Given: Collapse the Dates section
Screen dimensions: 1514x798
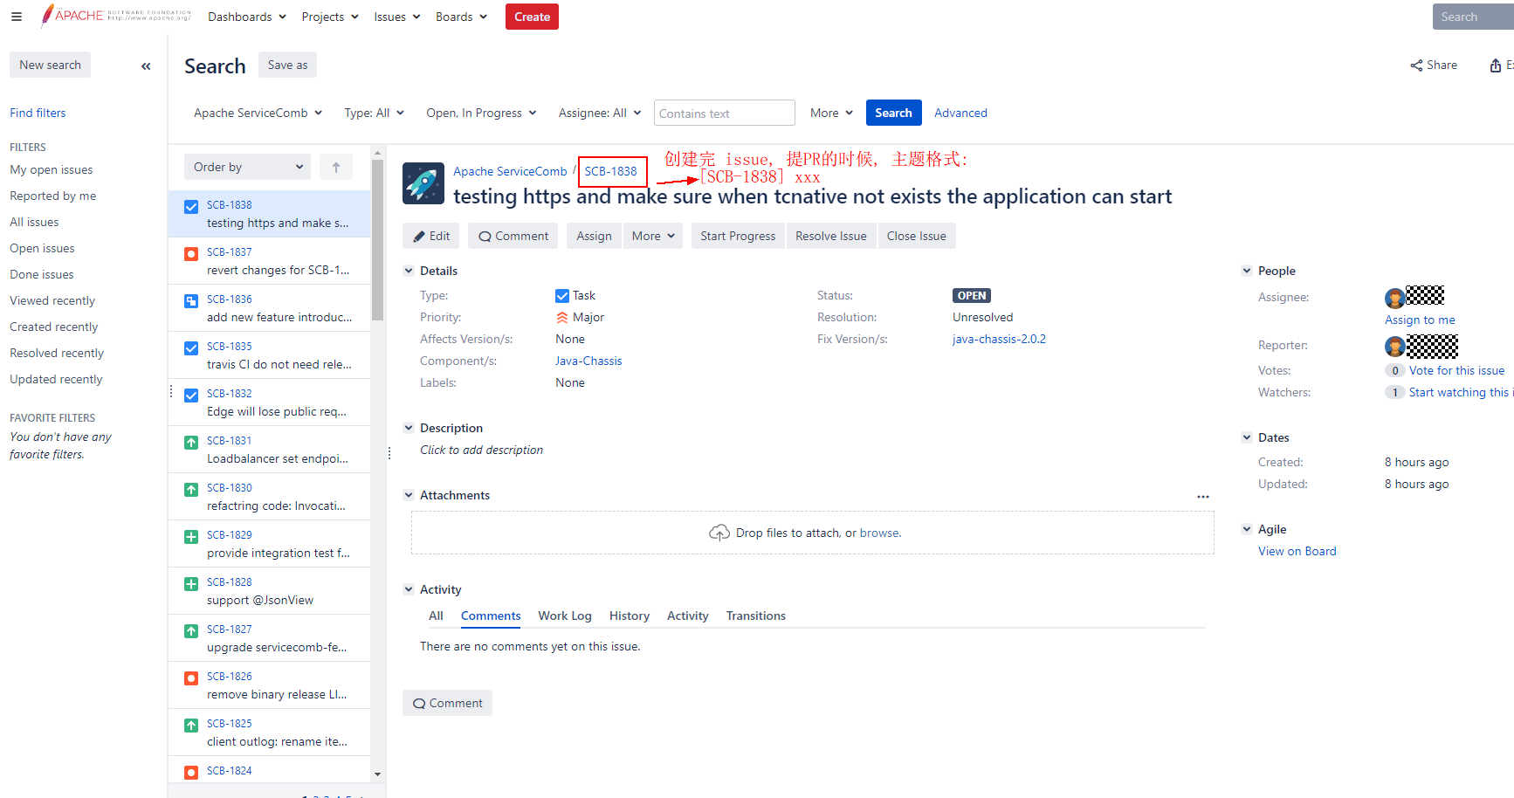Looking at the screenshot, I should [x=1247, y=437].
